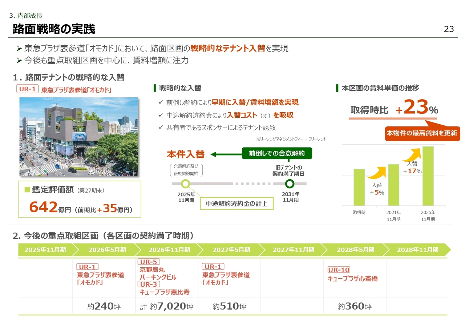
Task: Click the 2027年11月期 chevron in the period bar
Action: (294, 250)
